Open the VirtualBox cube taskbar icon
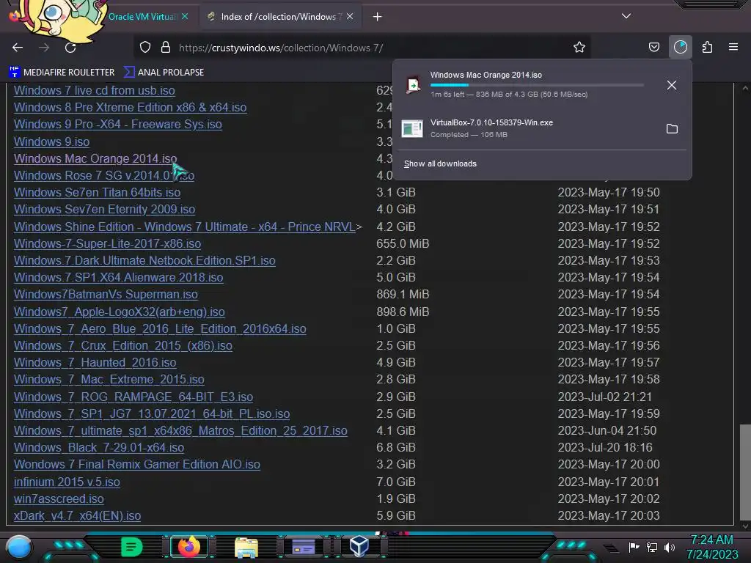 359,546
